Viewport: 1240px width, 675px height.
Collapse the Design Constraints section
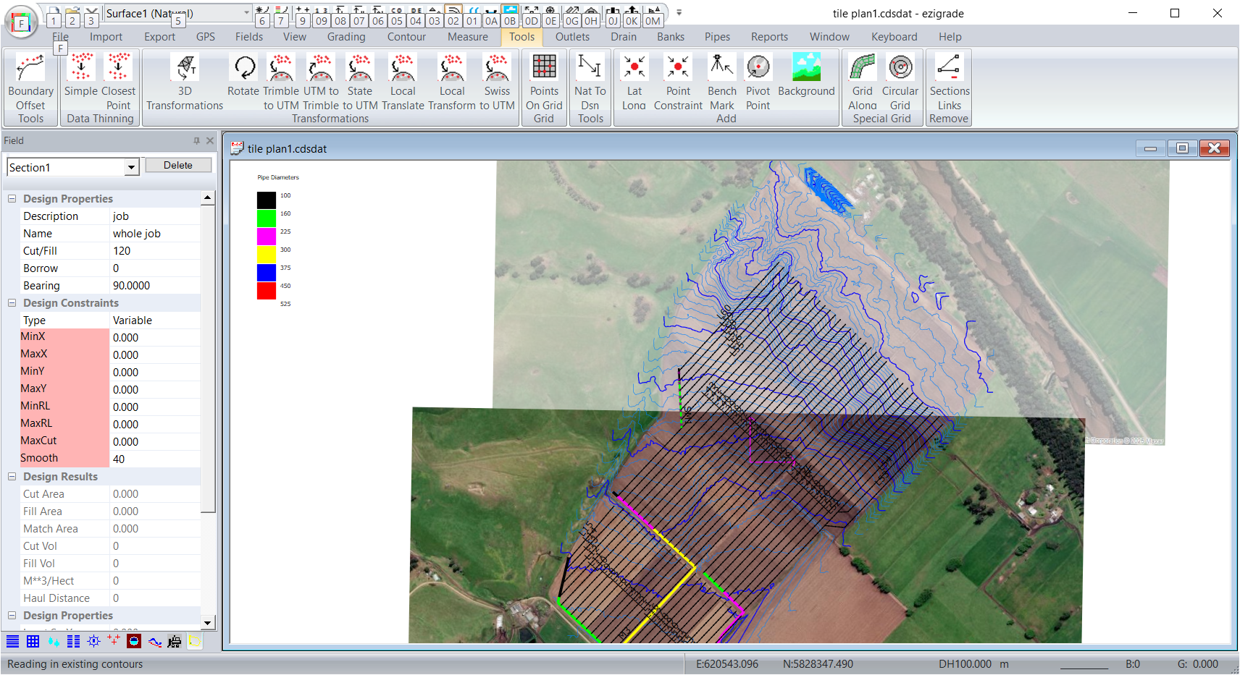[x=12, y=303]
